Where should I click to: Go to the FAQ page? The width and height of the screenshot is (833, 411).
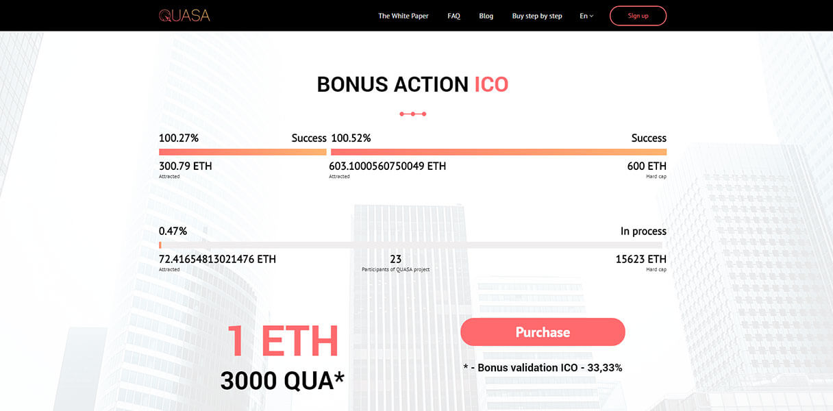453,16
